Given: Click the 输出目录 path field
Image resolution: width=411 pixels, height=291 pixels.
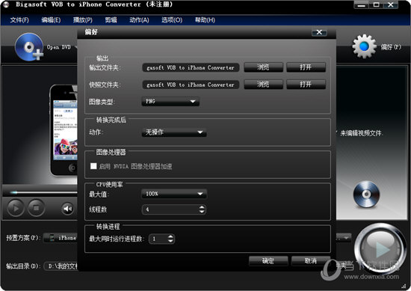Looking at the screenshot, I should pyautogui.click(x=61, y=266).
